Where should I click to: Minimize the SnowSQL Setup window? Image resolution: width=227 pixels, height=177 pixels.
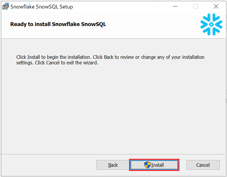click(175, 6)
